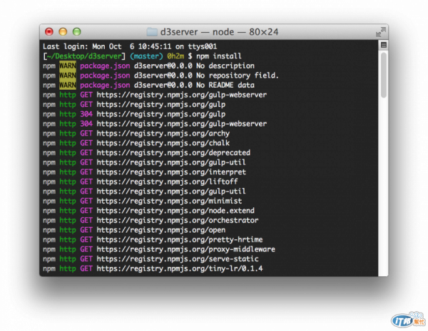Click the split pane icon above scrollbar

click(384, 45)
